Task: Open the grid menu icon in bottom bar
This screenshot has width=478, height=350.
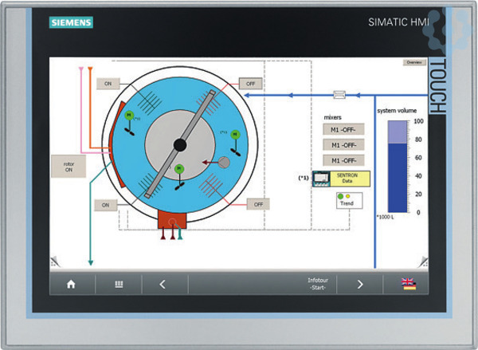Action: (119, 284)
